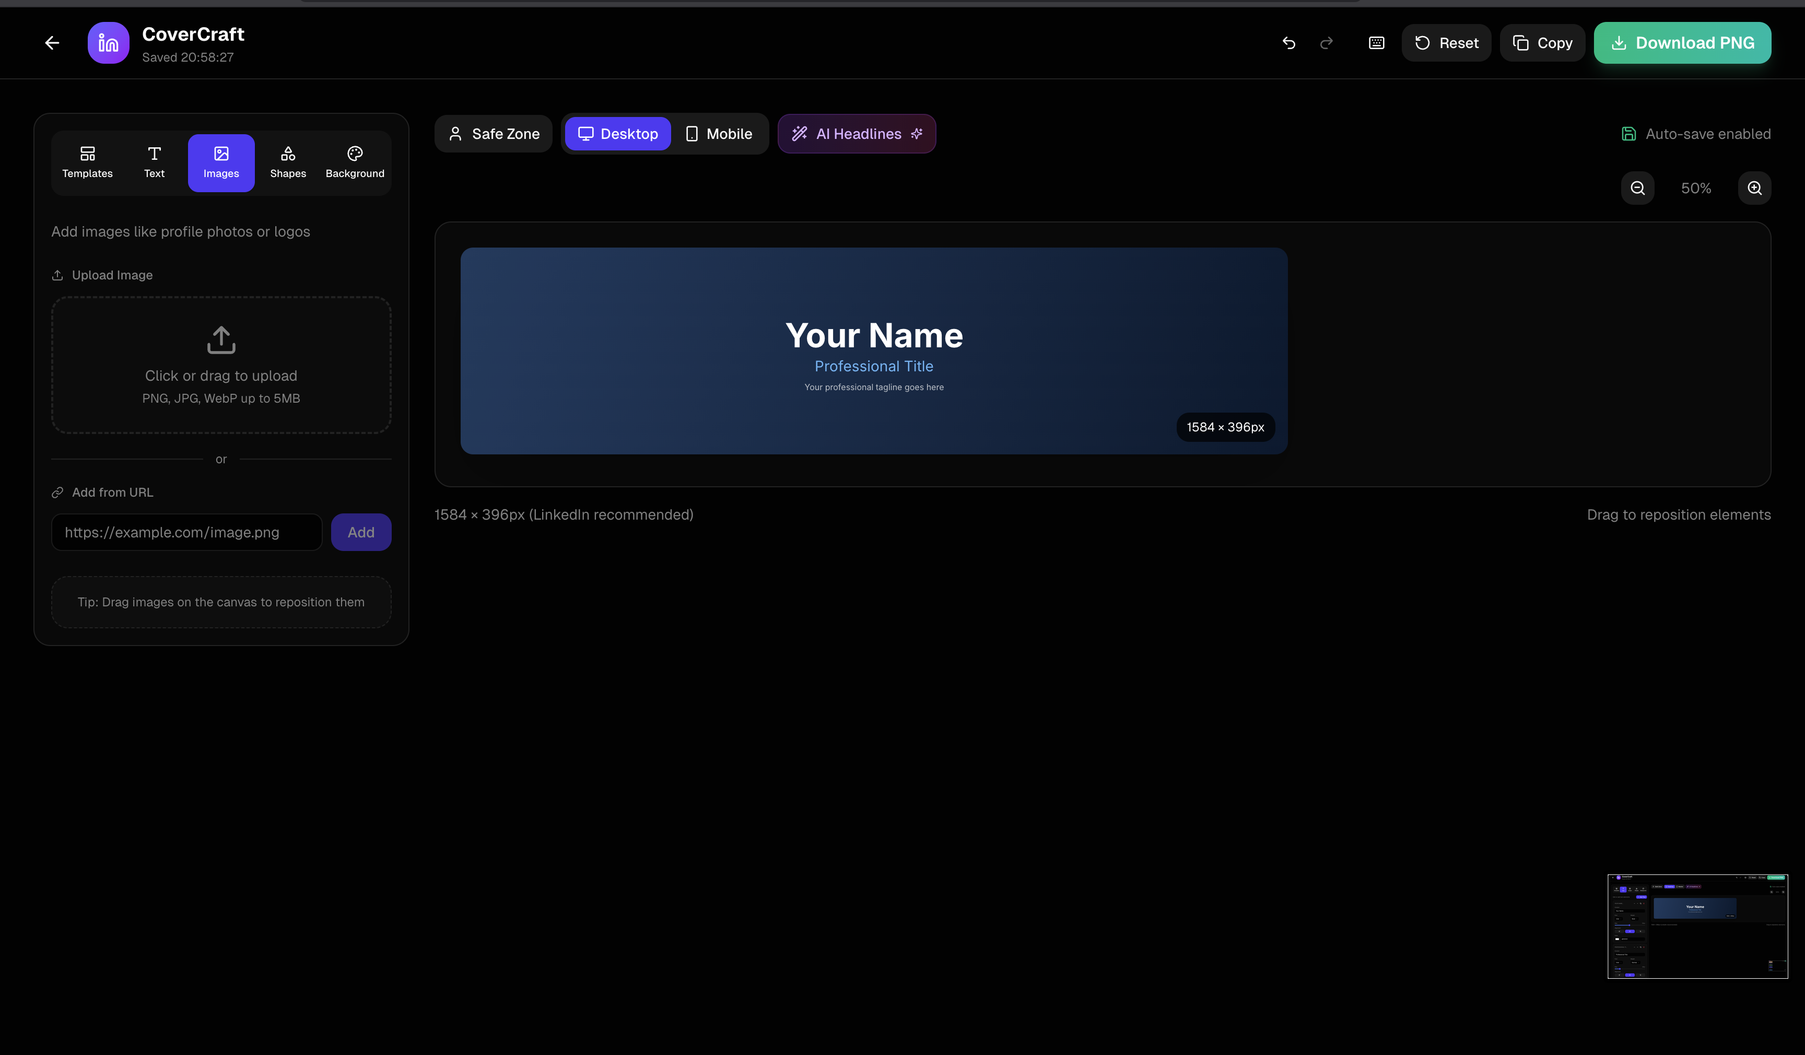Zoom in the canvas with magnifier icon

pos(1754,187)
